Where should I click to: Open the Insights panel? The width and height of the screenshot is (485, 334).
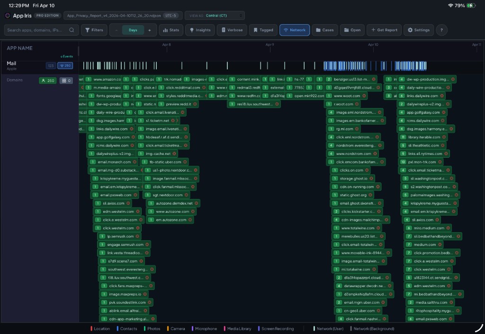coord(200,30)
